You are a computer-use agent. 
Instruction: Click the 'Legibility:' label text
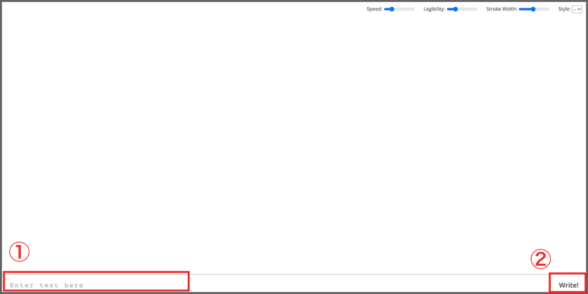point(434,9)
